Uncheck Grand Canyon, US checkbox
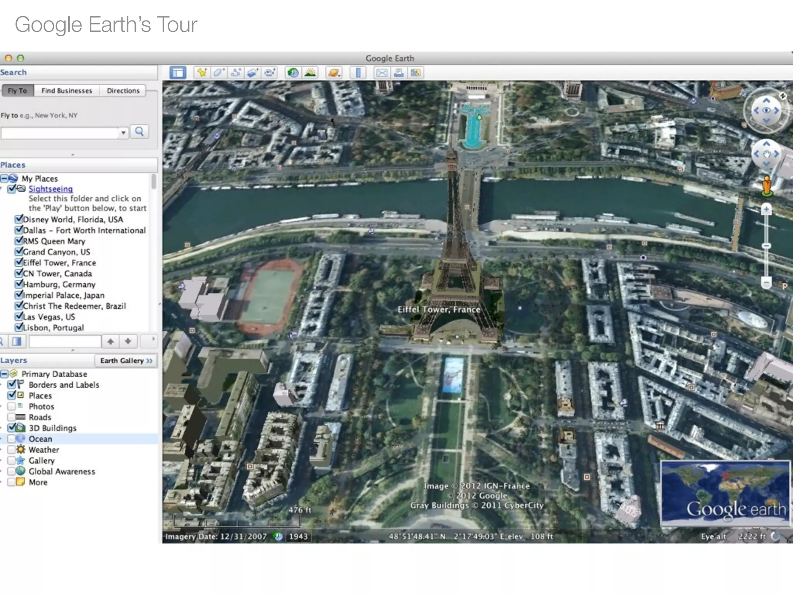This screenshot has height=595, width=793. [18, 251]
